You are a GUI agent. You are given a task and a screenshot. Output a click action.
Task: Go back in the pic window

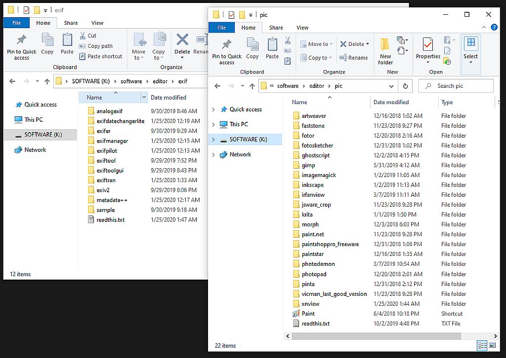217,86
